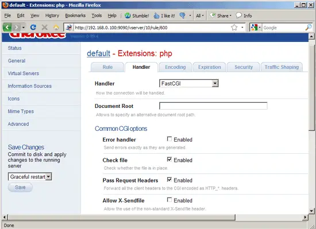Open General in the sidebar
This screenshot has width=316, height=229.
17,61
